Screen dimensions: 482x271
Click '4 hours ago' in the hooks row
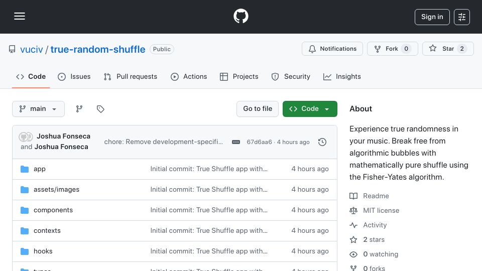click(x=310, y=251)
